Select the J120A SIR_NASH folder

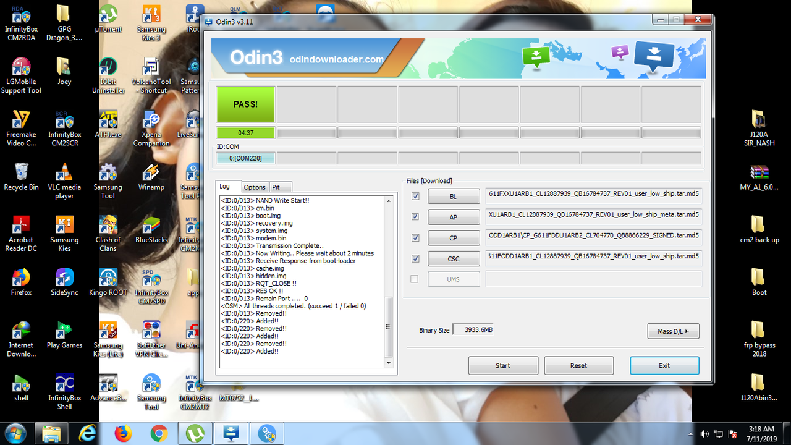pos(759,128)
